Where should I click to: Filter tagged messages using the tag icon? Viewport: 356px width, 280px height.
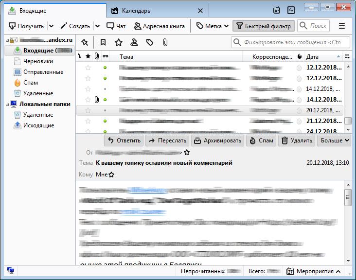(x=150, y=43)
